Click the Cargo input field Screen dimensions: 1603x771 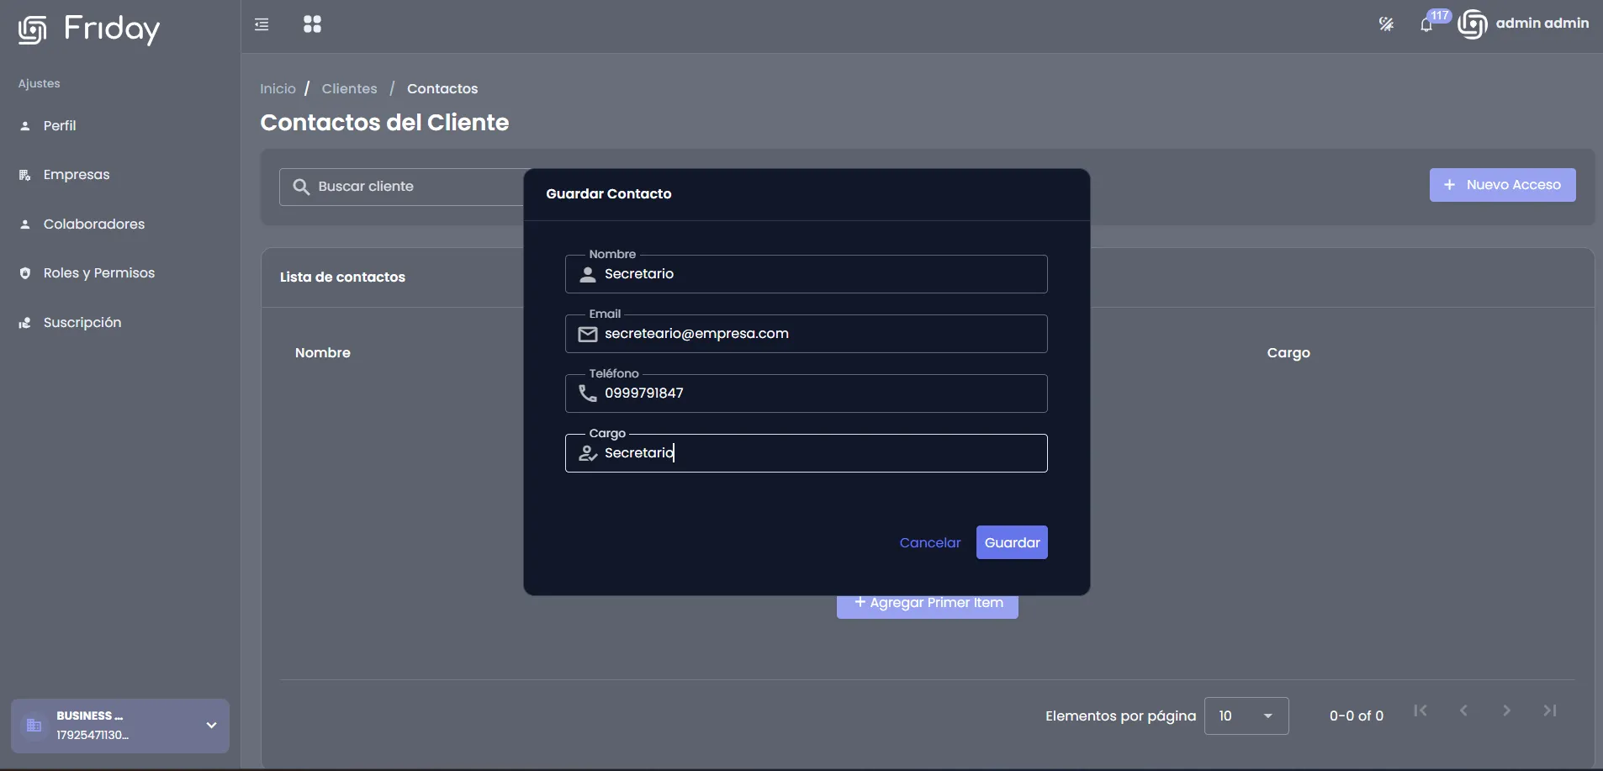coord(806,453)
